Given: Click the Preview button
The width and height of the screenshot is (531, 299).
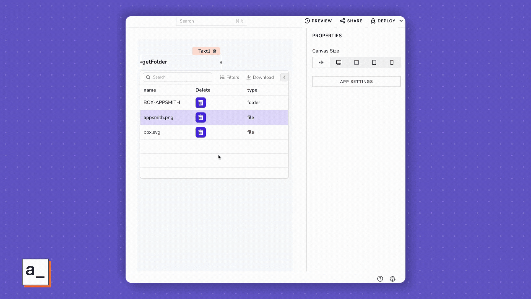Looking at the screenshot, I should tap(318, 21).
